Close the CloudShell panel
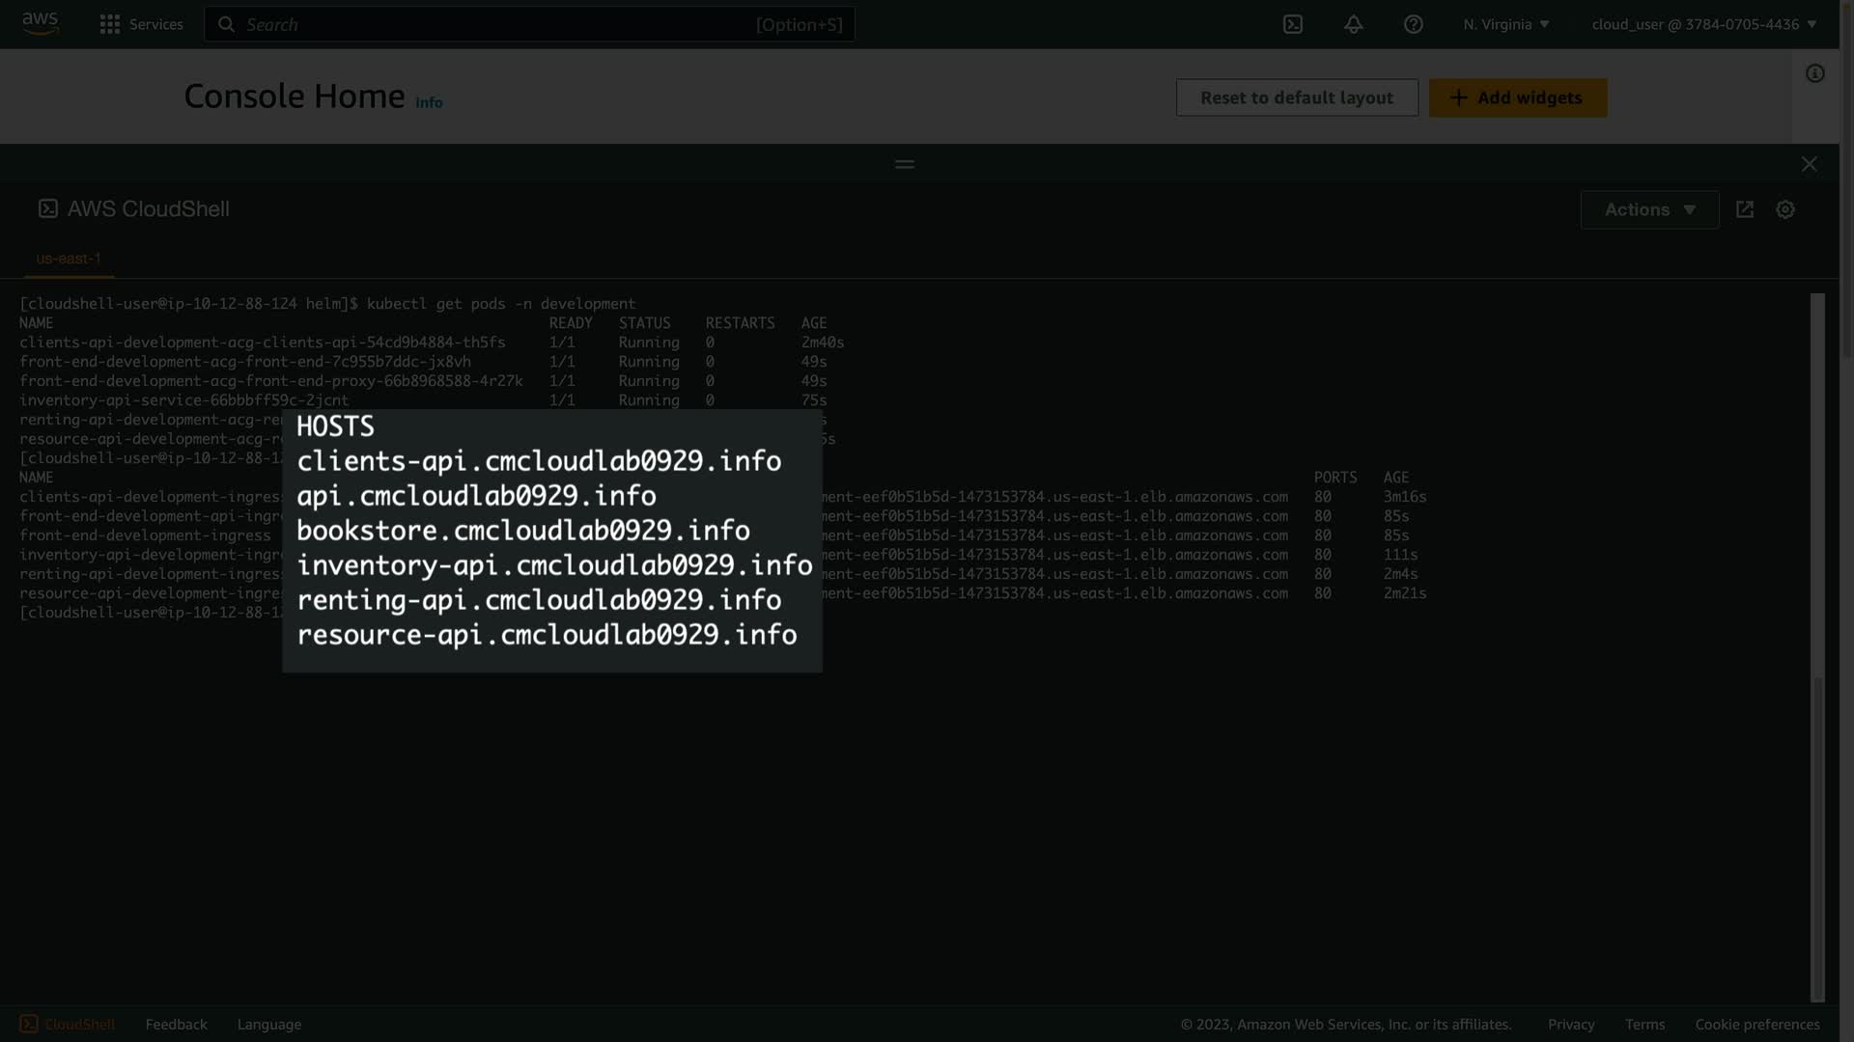 [1809, 164]
